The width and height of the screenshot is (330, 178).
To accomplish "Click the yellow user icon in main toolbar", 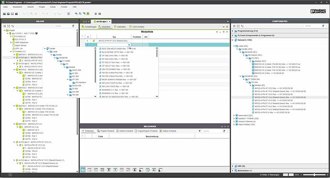I will pos(88,14).
